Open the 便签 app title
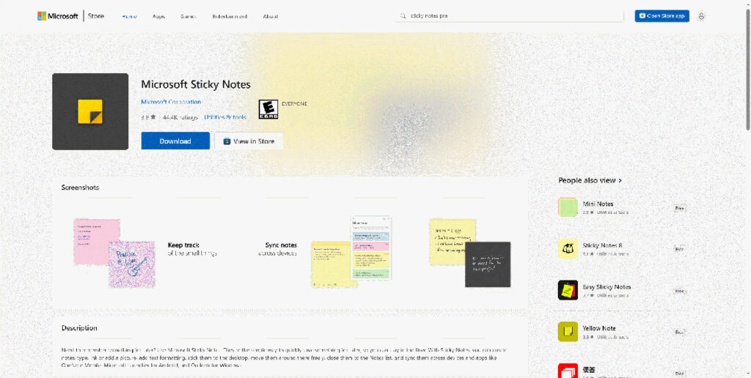Viewport: 751px width, 378px height. 589,370
